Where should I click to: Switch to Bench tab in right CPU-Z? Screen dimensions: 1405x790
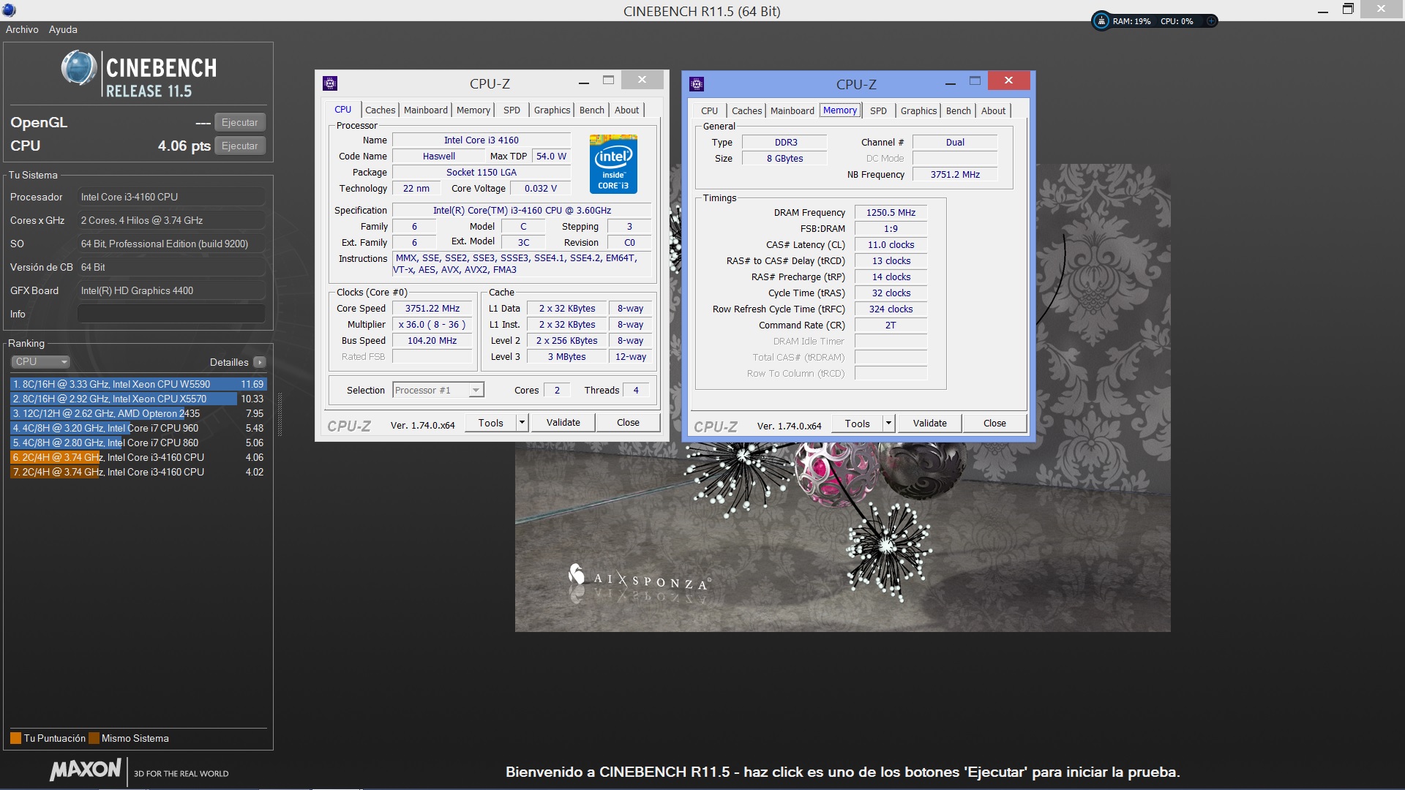tap(959, 110)
